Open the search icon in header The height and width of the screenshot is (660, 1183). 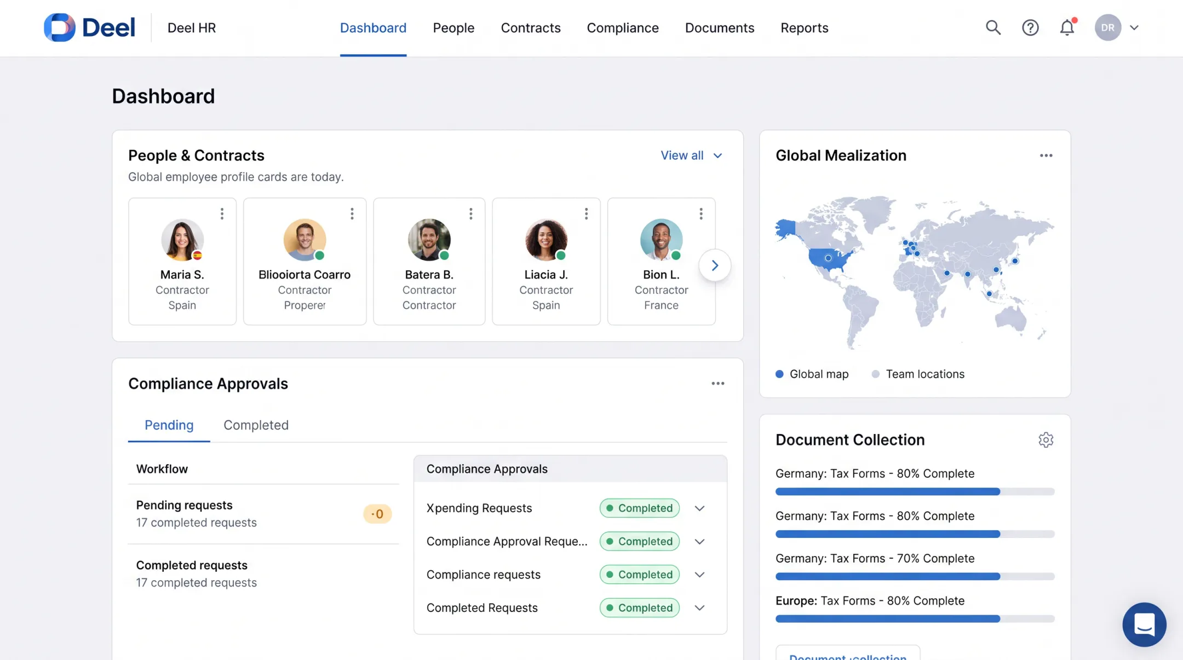coord(993,27)
